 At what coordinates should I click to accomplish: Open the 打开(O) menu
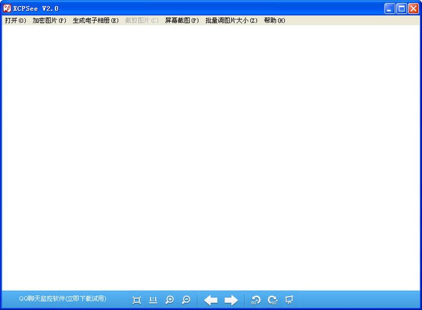pyautogui.click(x=16, y=21)
